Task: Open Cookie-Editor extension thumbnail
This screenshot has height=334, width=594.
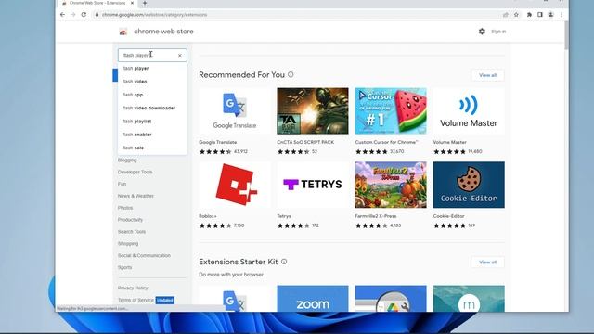Action: [x=469, y=185]
